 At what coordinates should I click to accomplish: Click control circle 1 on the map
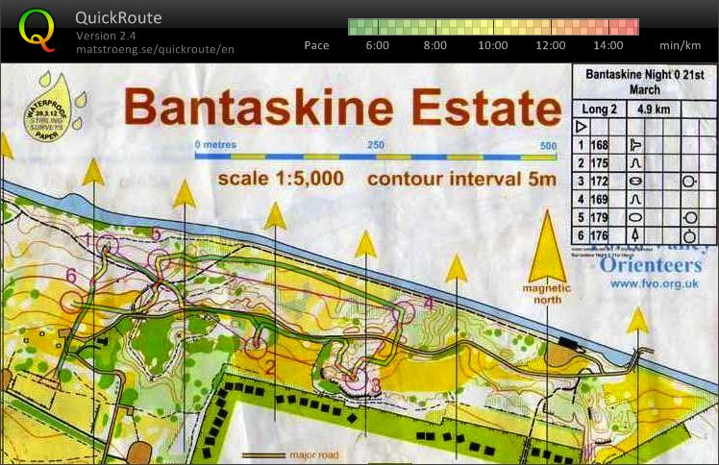click(107, 246)
